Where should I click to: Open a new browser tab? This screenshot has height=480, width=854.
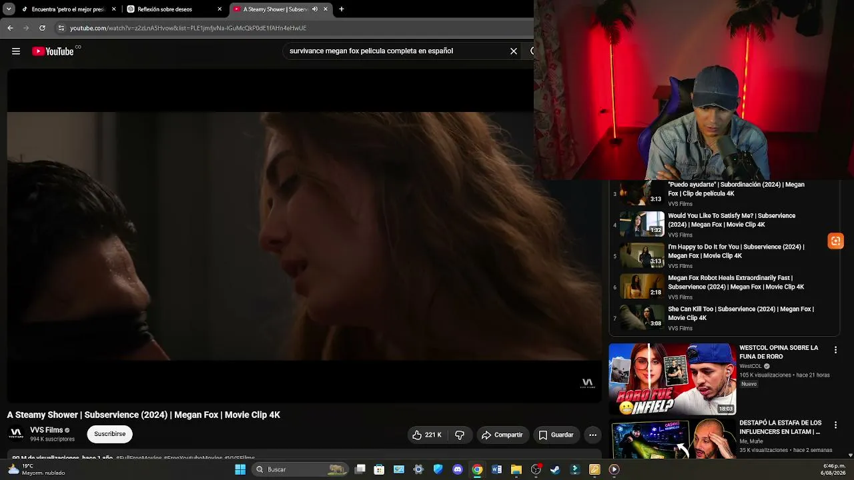(x=342, y=9)
